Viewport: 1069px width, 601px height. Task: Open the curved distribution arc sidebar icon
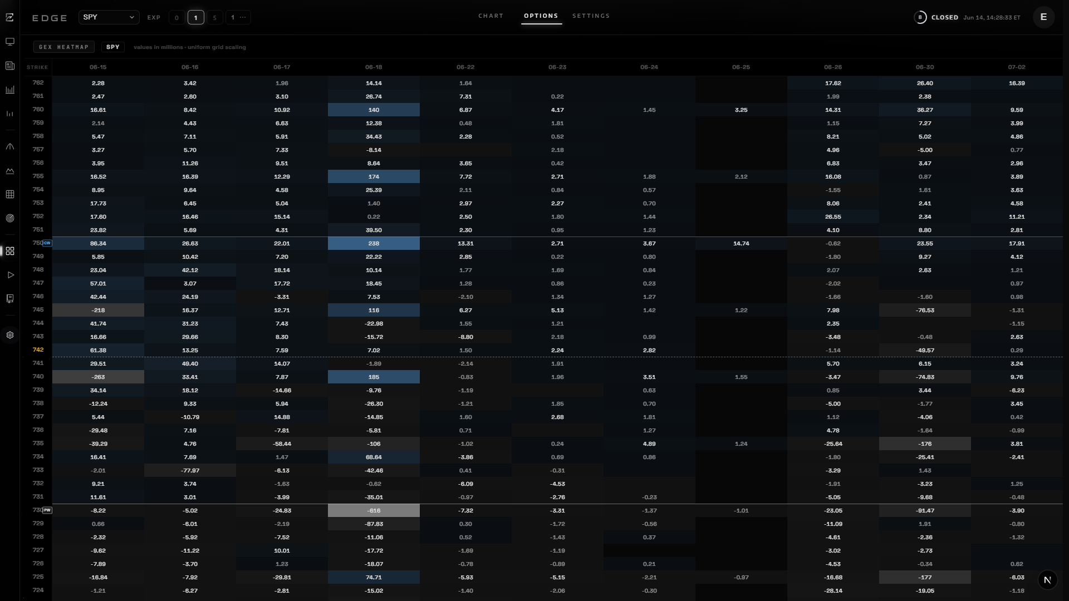click(x=10, y=147)
